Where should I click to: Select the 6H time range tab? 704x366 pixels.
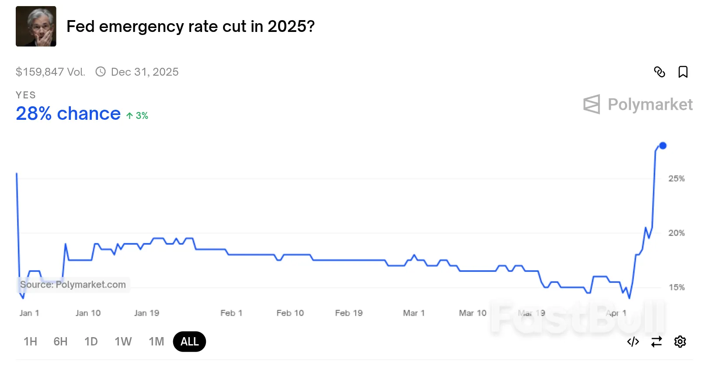[x=60, y=342]
